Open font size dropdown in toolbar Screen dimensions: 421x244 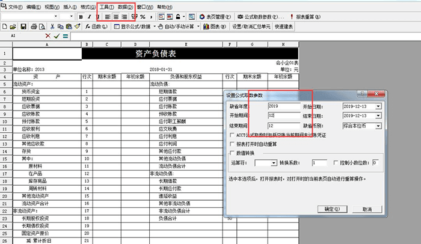pyautogui.click(x=71, y=16)
